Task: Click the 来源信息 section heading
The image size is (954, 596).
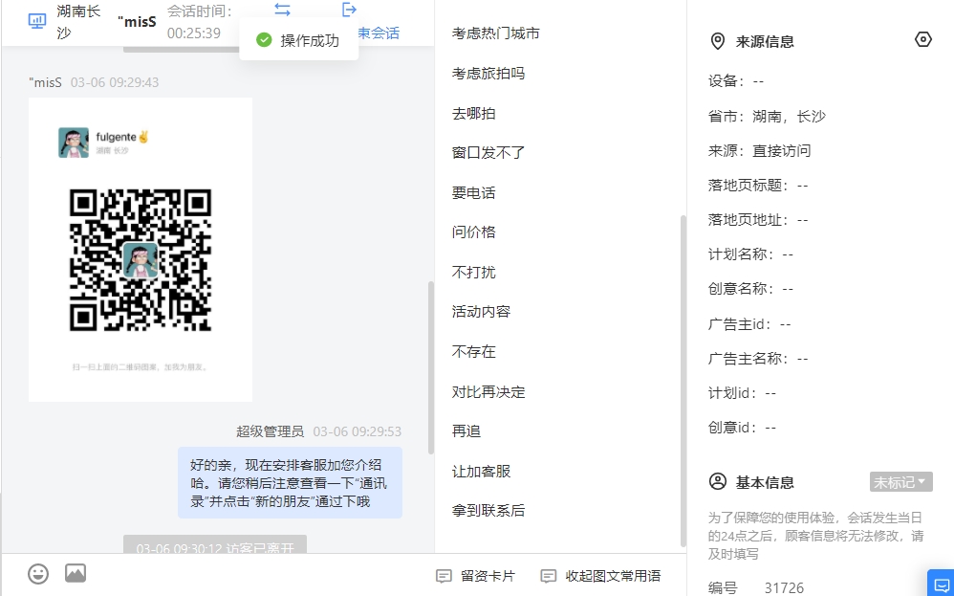Action: pos(765,41)
